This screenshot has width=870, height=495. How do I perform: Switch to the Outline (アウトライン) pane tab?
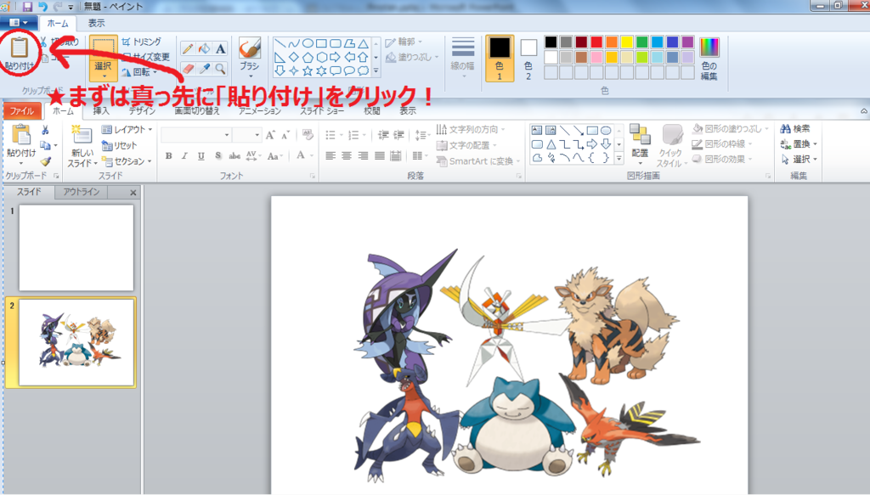(81, 192)
